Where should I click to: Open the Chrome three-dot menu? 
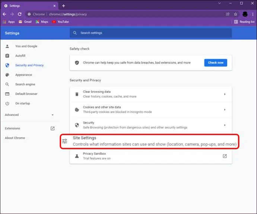(253, 14)
